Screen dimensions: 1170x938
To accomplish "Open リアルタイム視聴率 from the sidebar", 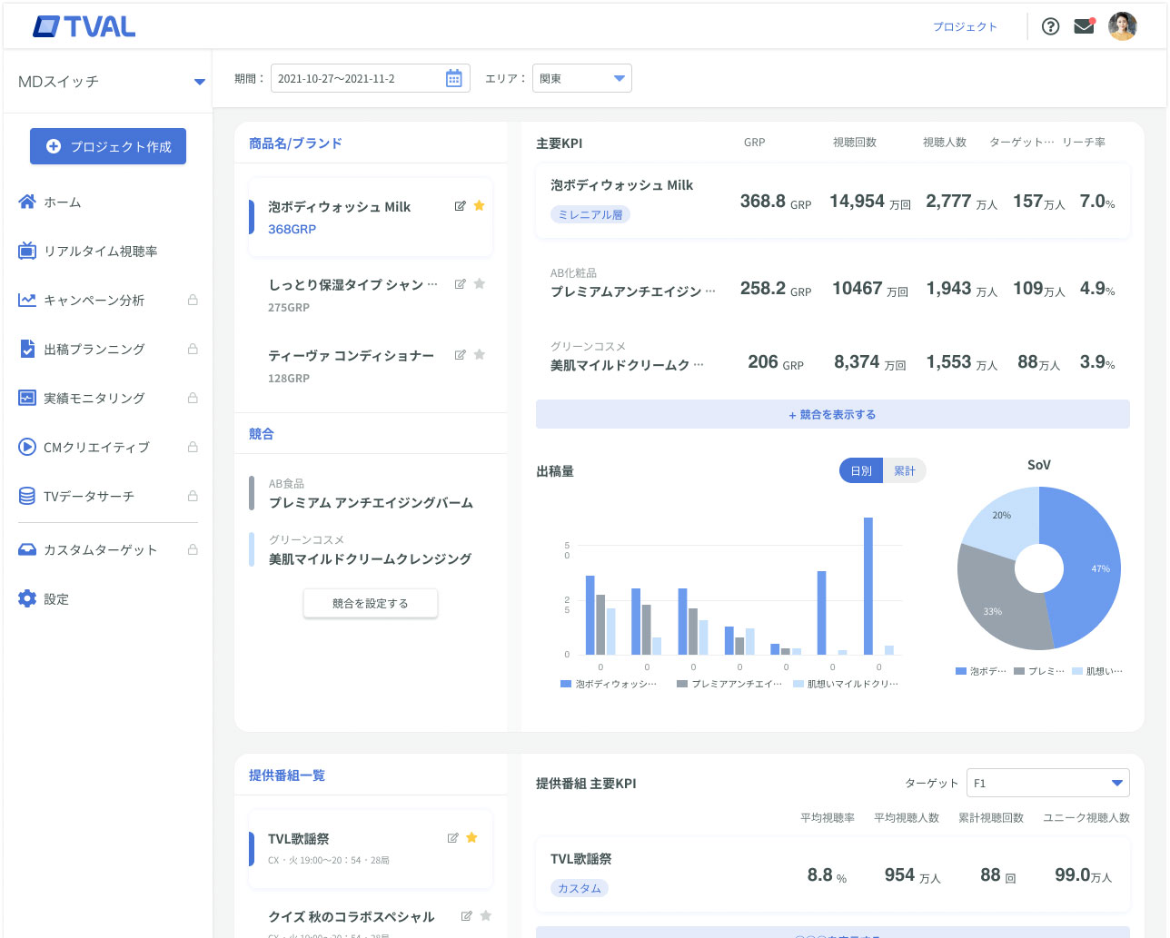I will pyautogui.click(x=100, y=252).
